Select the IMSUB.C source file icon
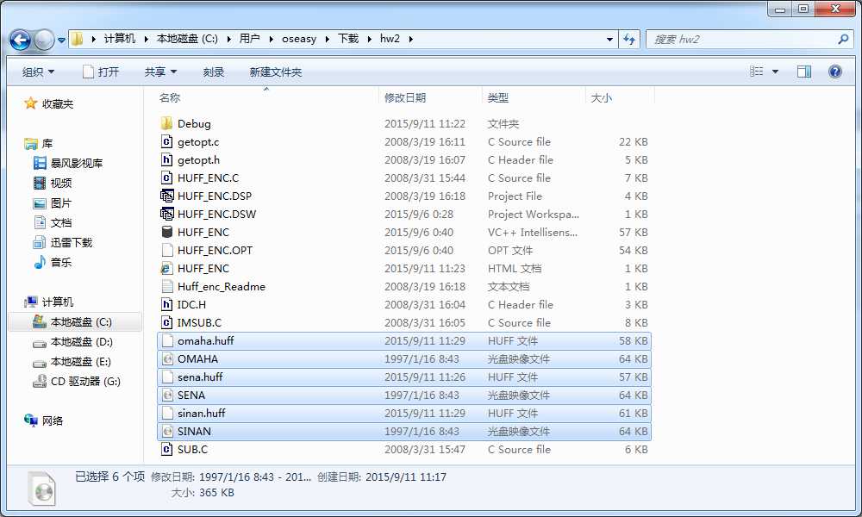Screen dimensions: 862x517 [166, 322]
